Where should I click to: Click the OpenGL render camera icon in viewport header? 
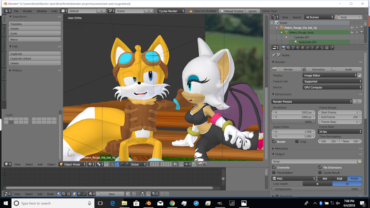[199, 164]
